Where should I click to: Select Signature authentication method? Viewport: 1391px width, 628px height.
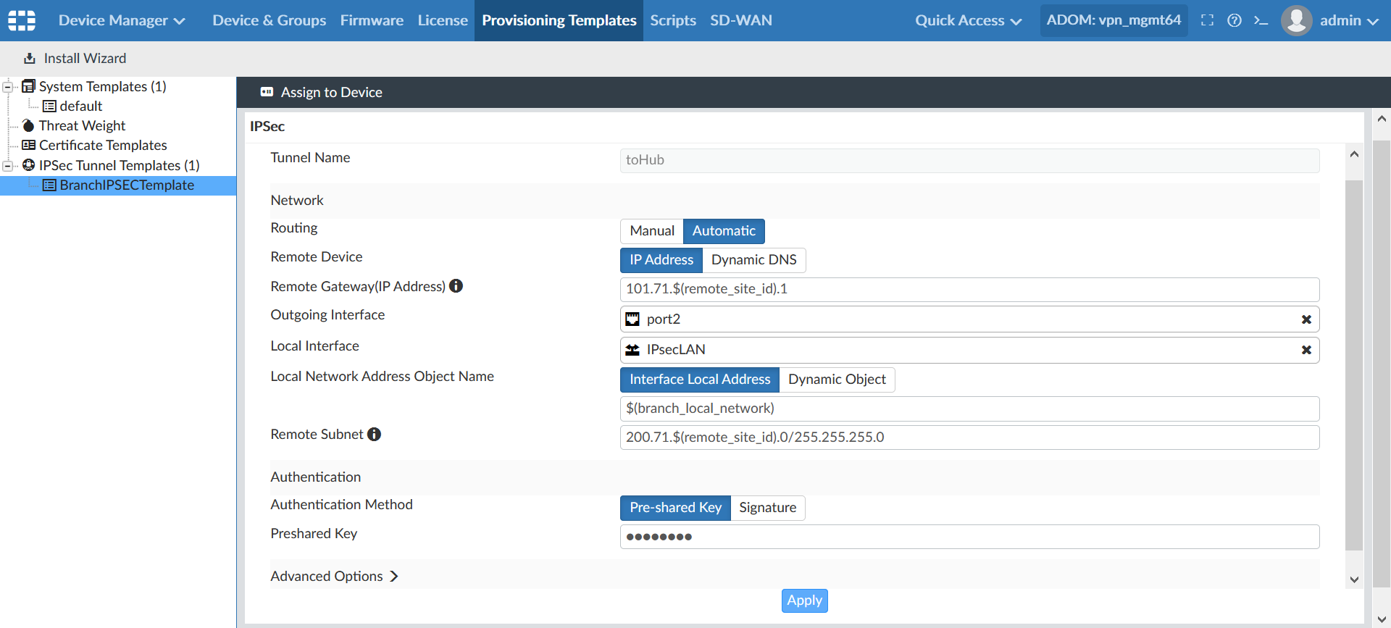[767, 508]
